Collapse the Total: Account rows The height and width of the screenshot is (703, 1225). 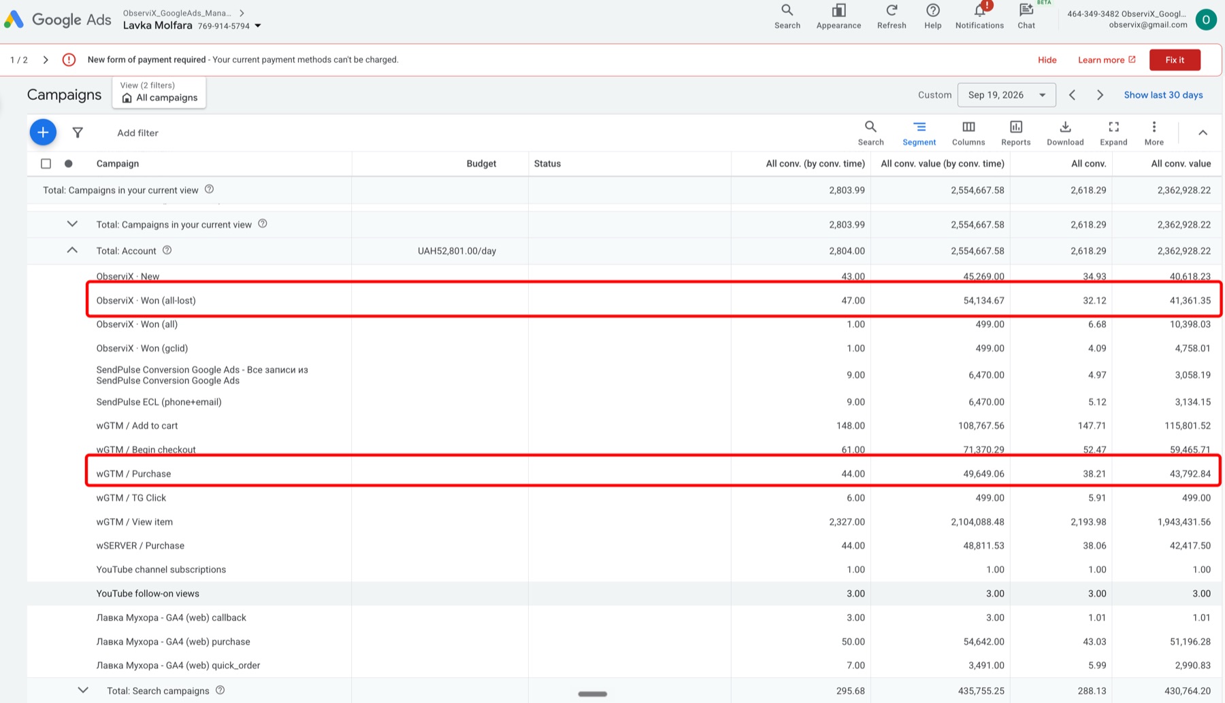click(x=72, y=250)
